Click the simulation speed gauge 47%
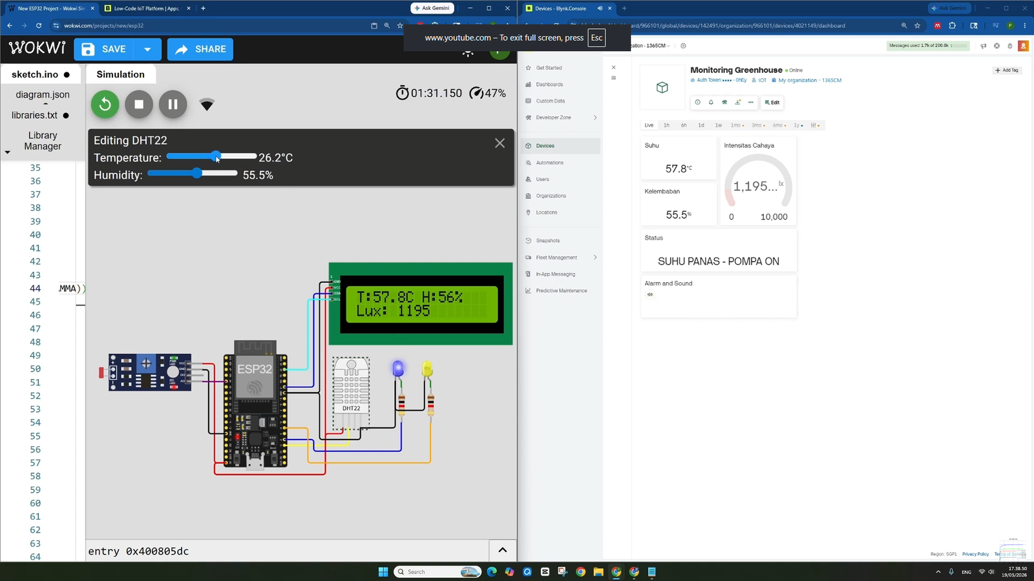The width and height of the screenshot is (1034, 581). (487, 93)
